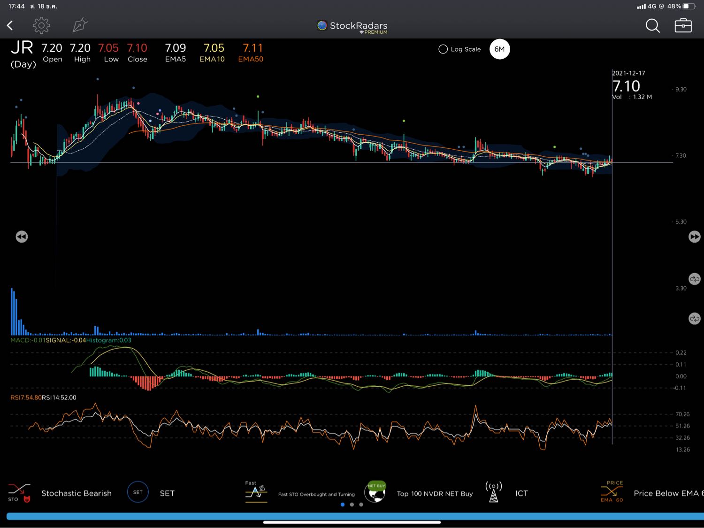Image resolution: width=704 pixels, height=528 pixels.
Task: Select the third page indicator dot
Action: click(x=361, y=505)
